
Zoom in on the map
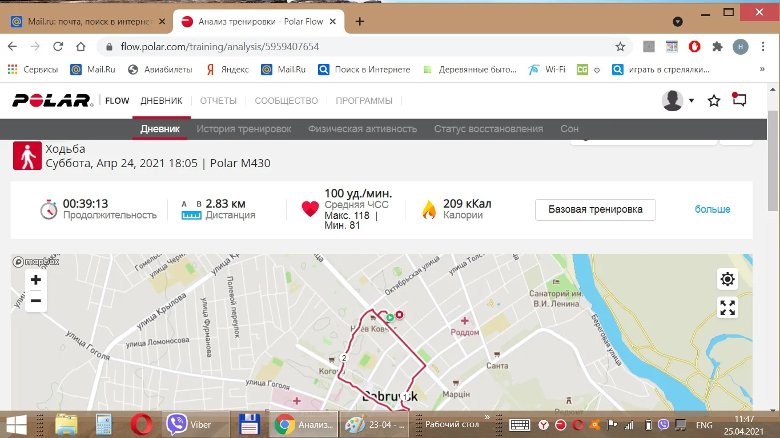pos(36,279)
